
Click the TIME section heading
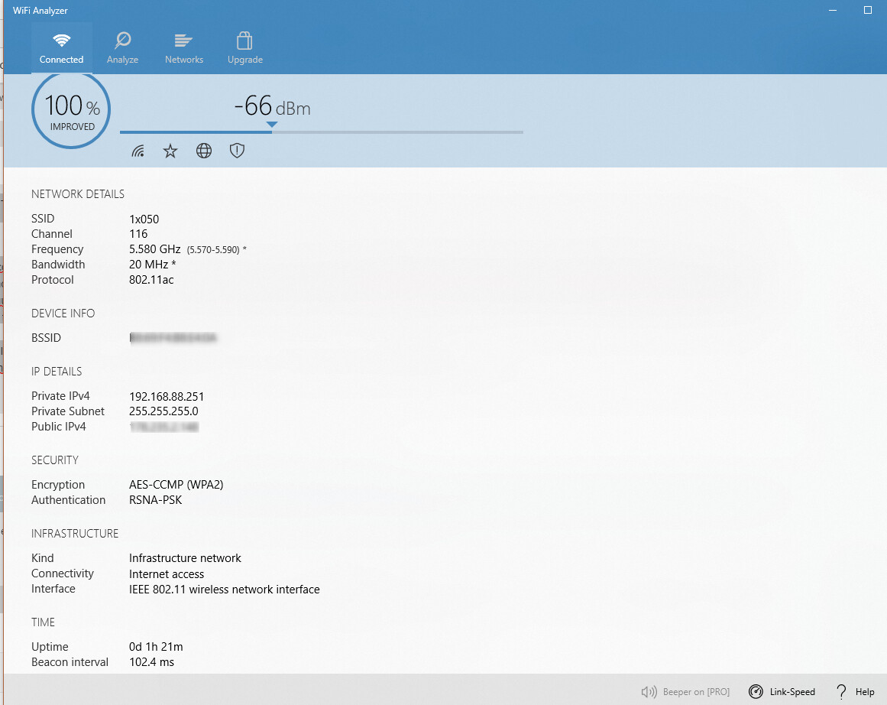[x=43, y=622]
